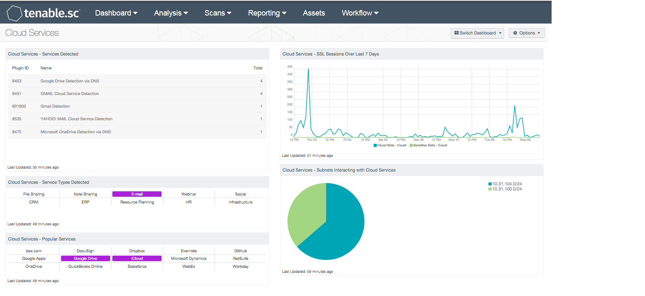Click the Webinar service type cell
Image resolution: width=645 pixels, height=296 pixels.
click(188, 194)
